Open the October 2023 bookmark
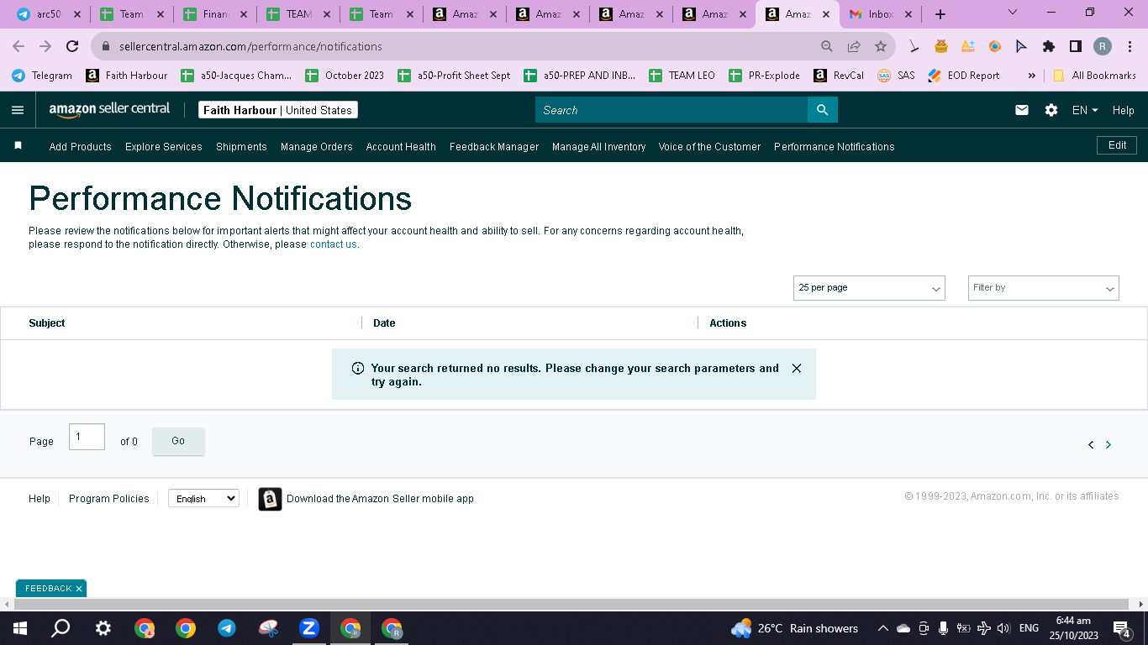 click(x=345, y=76)
